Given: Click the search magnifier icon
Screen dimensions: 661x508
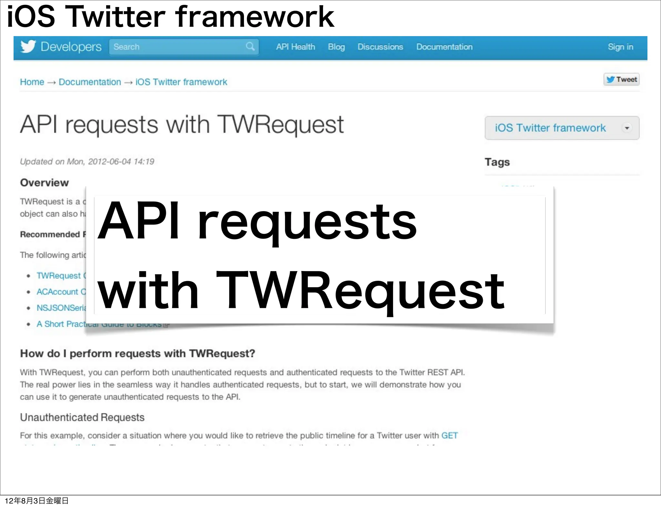Looking at the screenshot, I should (x=250, y=46).
